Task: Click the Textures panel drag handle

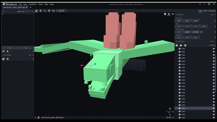Action: [30, 55]
